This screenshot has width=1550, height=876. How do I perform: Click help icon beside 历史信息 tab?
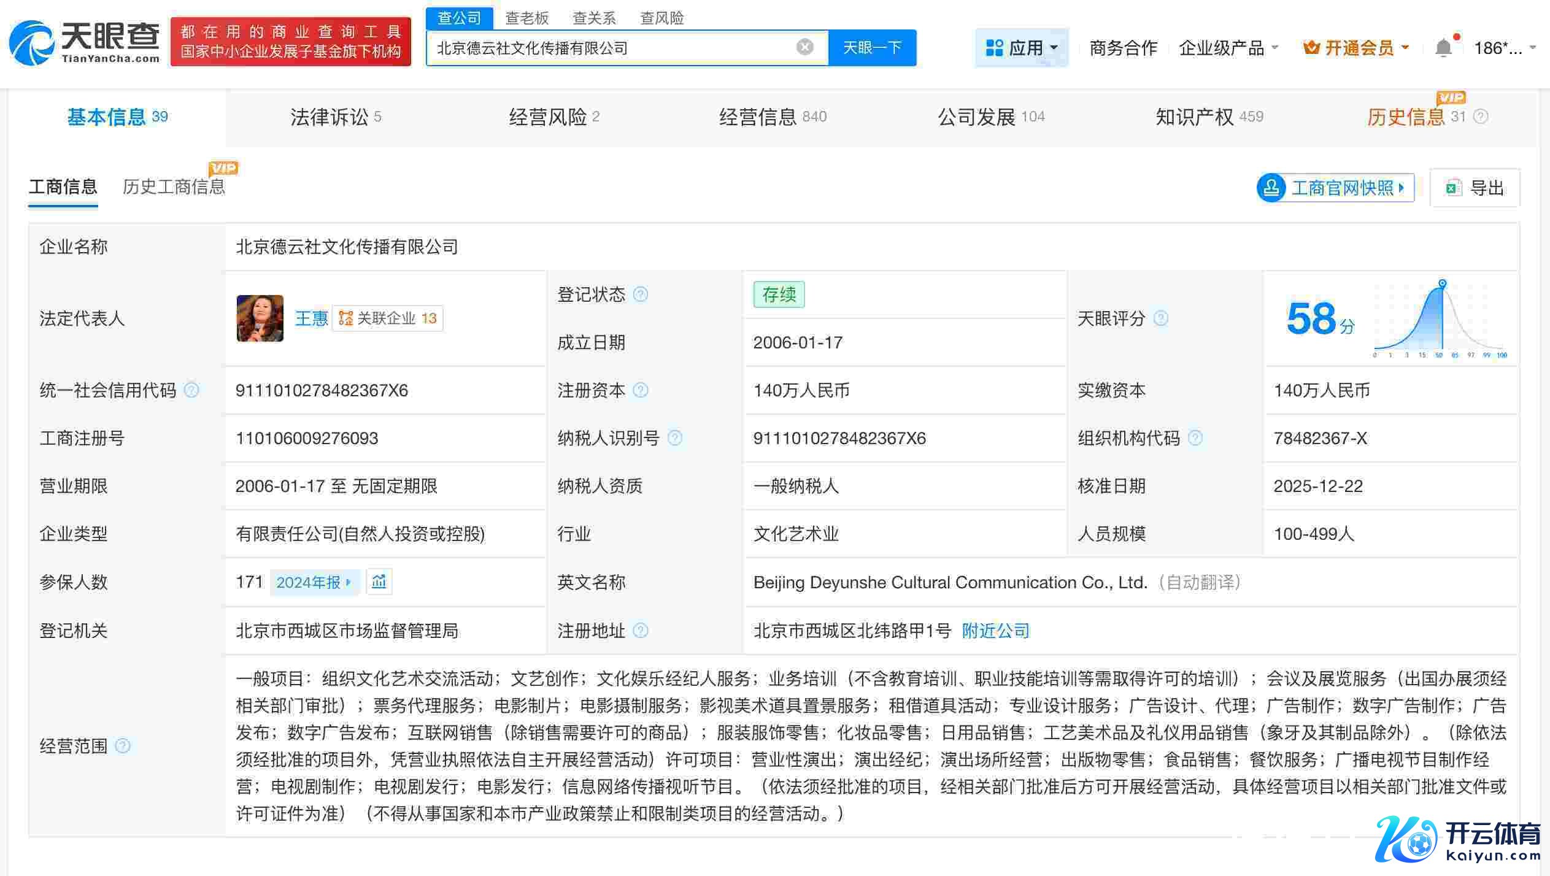(x=1480, y=117)
